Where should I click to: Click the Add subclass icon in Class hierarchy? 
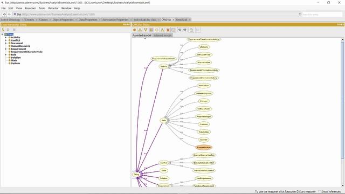coord(3,30)
